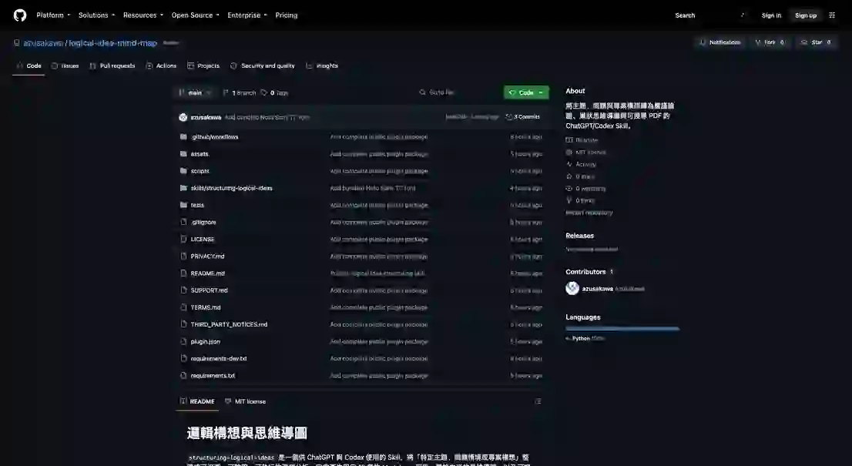Expand the Platform menu
Screen dimensions: 852x466
[x=53, y=15]
